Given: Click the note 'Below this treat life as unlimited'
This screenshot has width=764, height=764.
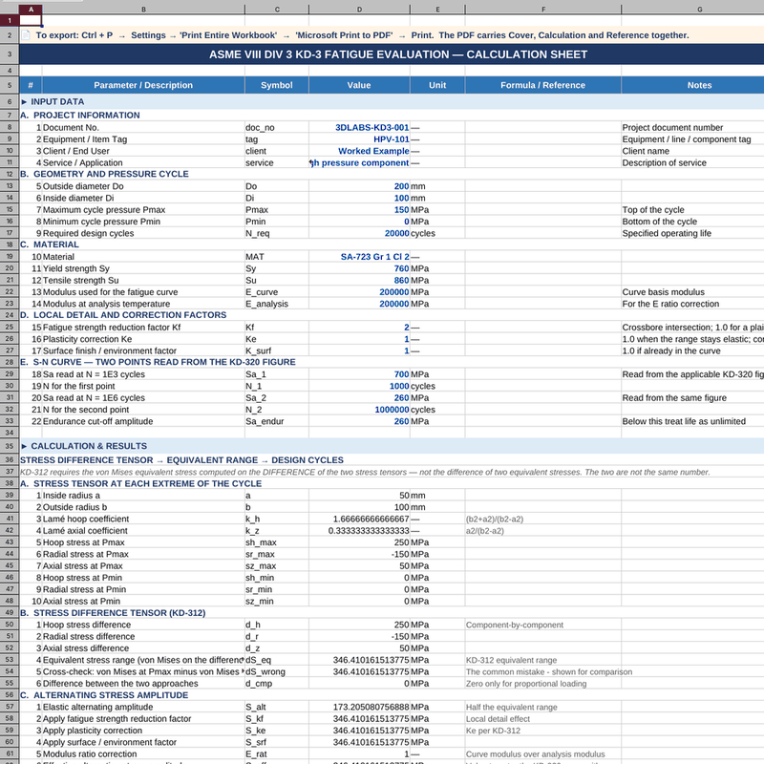Looking at the screenshot, I should point(684,421).
